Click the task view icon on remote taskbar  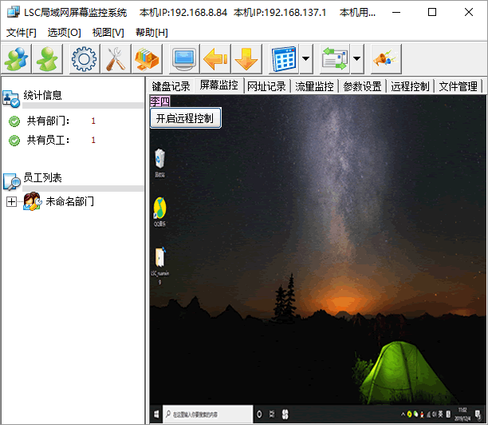pos(272,414)
